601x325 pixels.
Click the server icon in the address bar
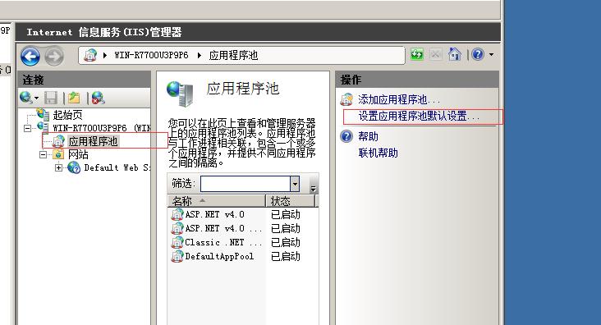[90, 55]
